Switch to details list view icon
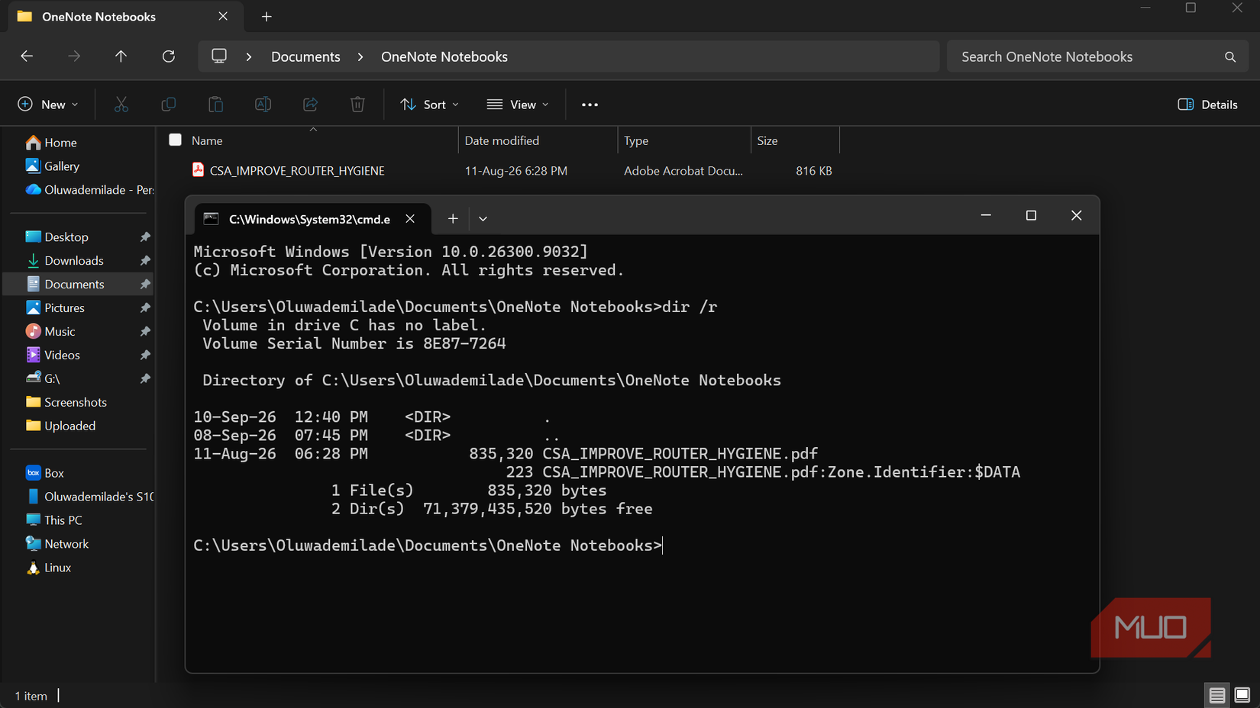The width and height of the screenshot is (1260, 708). 1217,695
